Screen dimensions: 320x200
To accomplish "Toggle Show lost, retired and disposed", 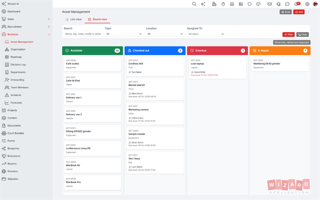I will [292, 42].
